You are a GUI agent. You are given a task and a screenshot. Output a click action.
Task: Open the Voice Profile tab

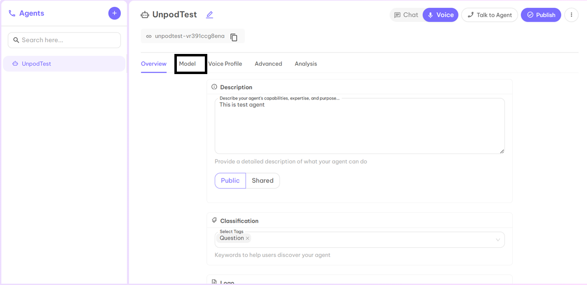tap(225, 64)
